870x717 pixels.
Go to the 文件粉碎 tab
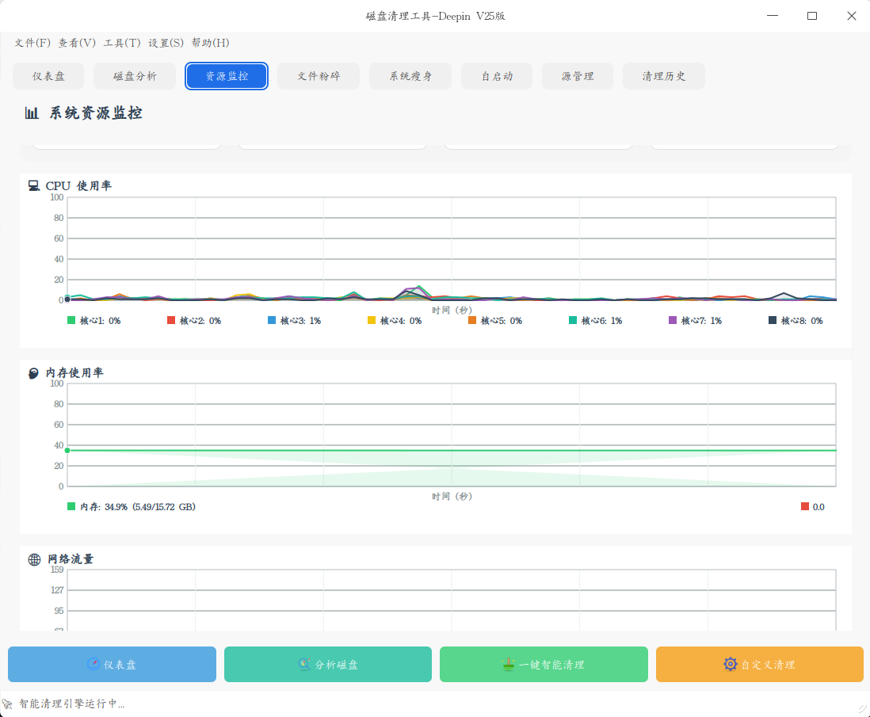coord(319,76)
